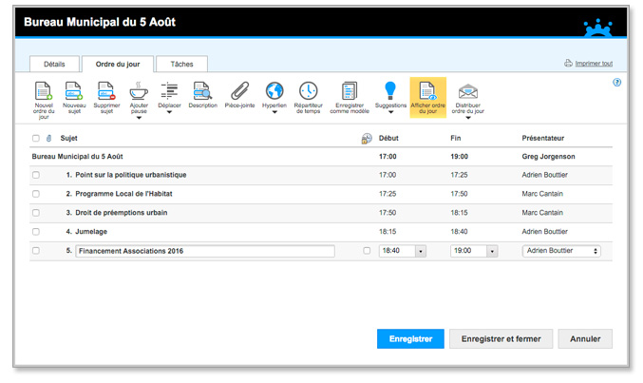
Task: Switch to the Détails tab
Action: 54,65
